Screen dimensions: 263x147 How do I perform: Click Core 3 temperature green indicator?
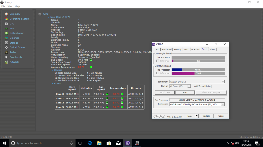[122, 107]
